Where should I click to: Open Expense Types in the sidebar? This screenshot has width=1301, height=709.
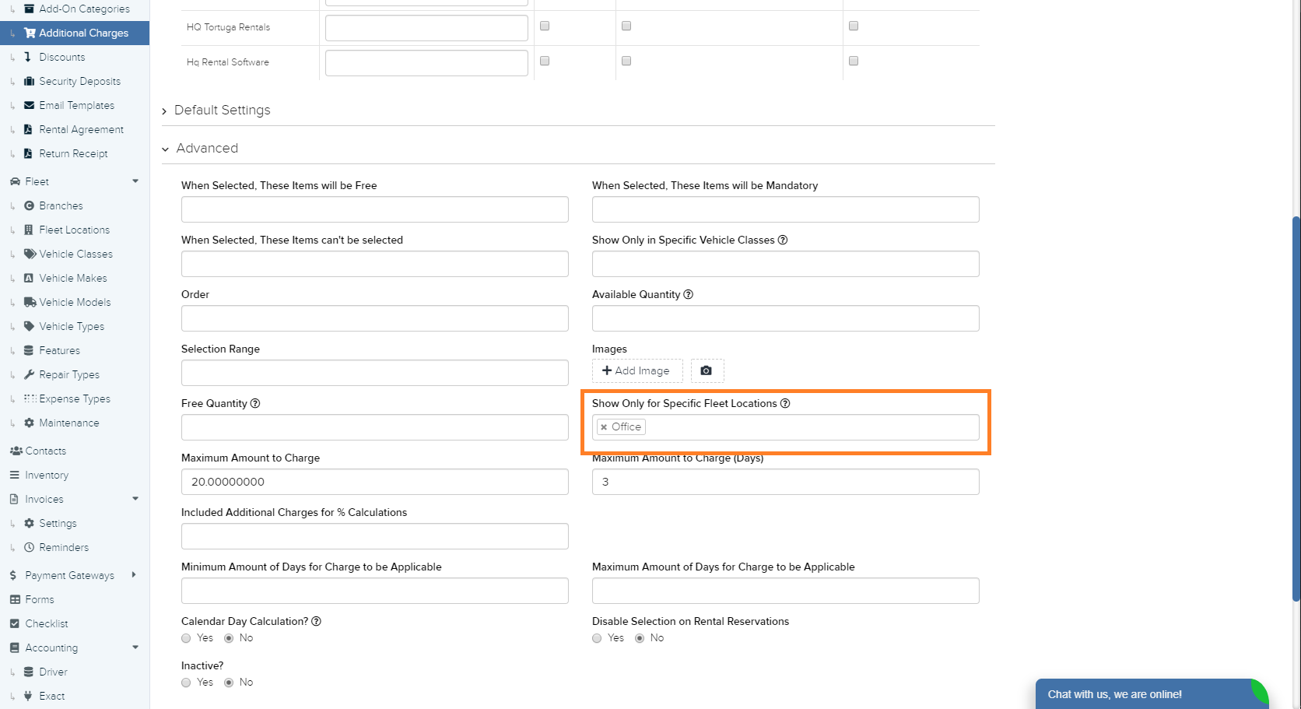tap(75, 398)
